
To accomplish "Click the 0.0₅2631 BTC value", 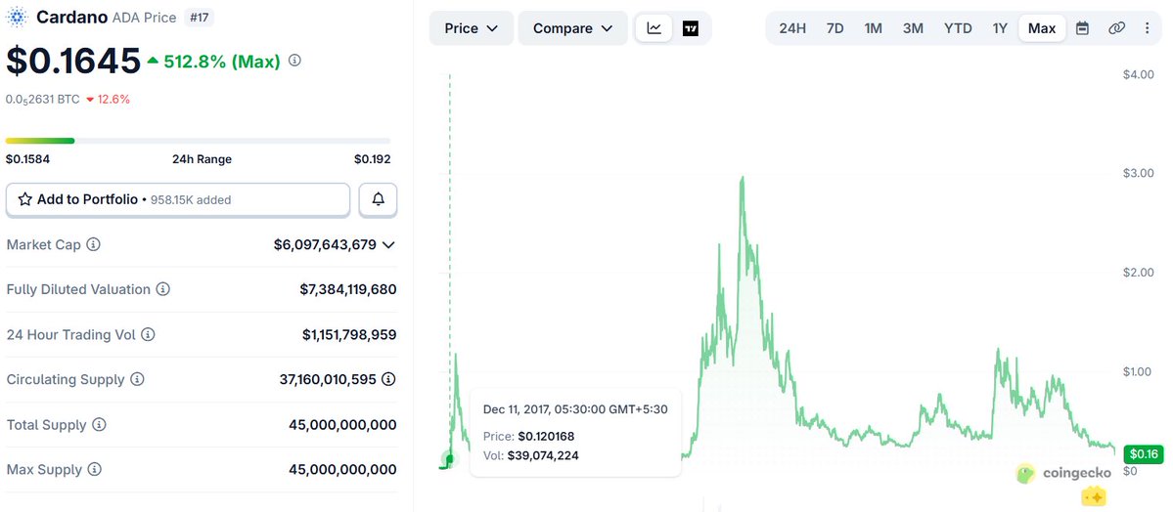I will click(x=43, y=99).
